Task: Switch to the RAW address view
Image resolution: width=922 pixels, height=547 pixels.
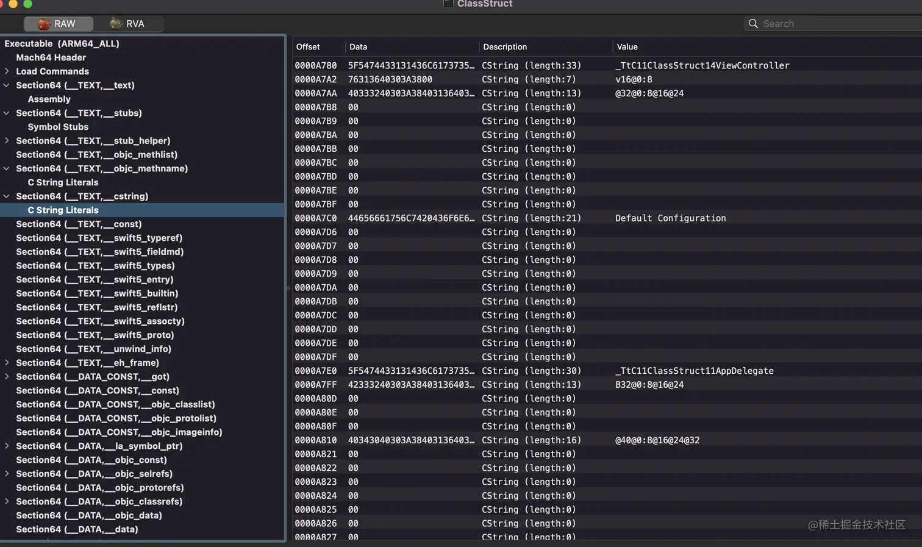Action: tap(59, 24)
